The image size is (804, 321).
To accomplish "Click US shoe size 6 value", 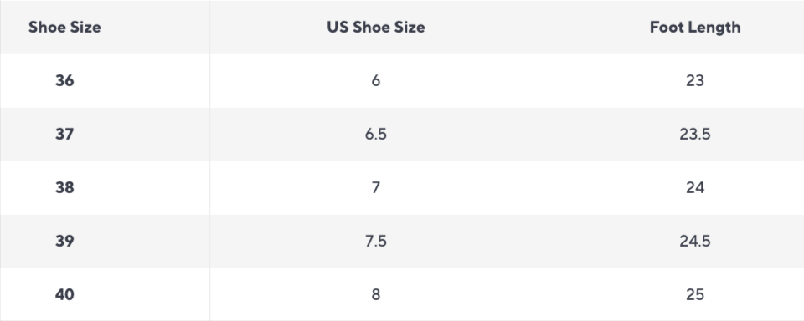I will (x=376, y=80).
